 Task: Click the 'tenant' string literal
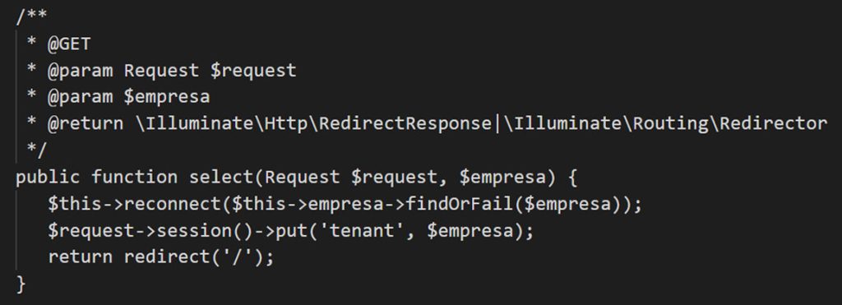362,231
